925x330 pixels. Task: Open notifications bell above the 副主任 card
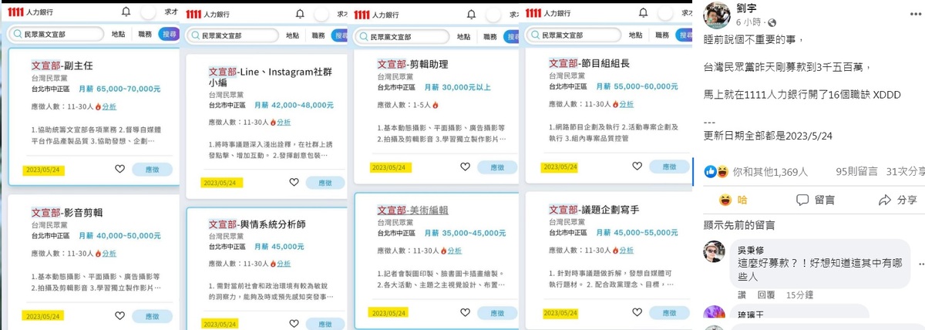tap(126, 12)
